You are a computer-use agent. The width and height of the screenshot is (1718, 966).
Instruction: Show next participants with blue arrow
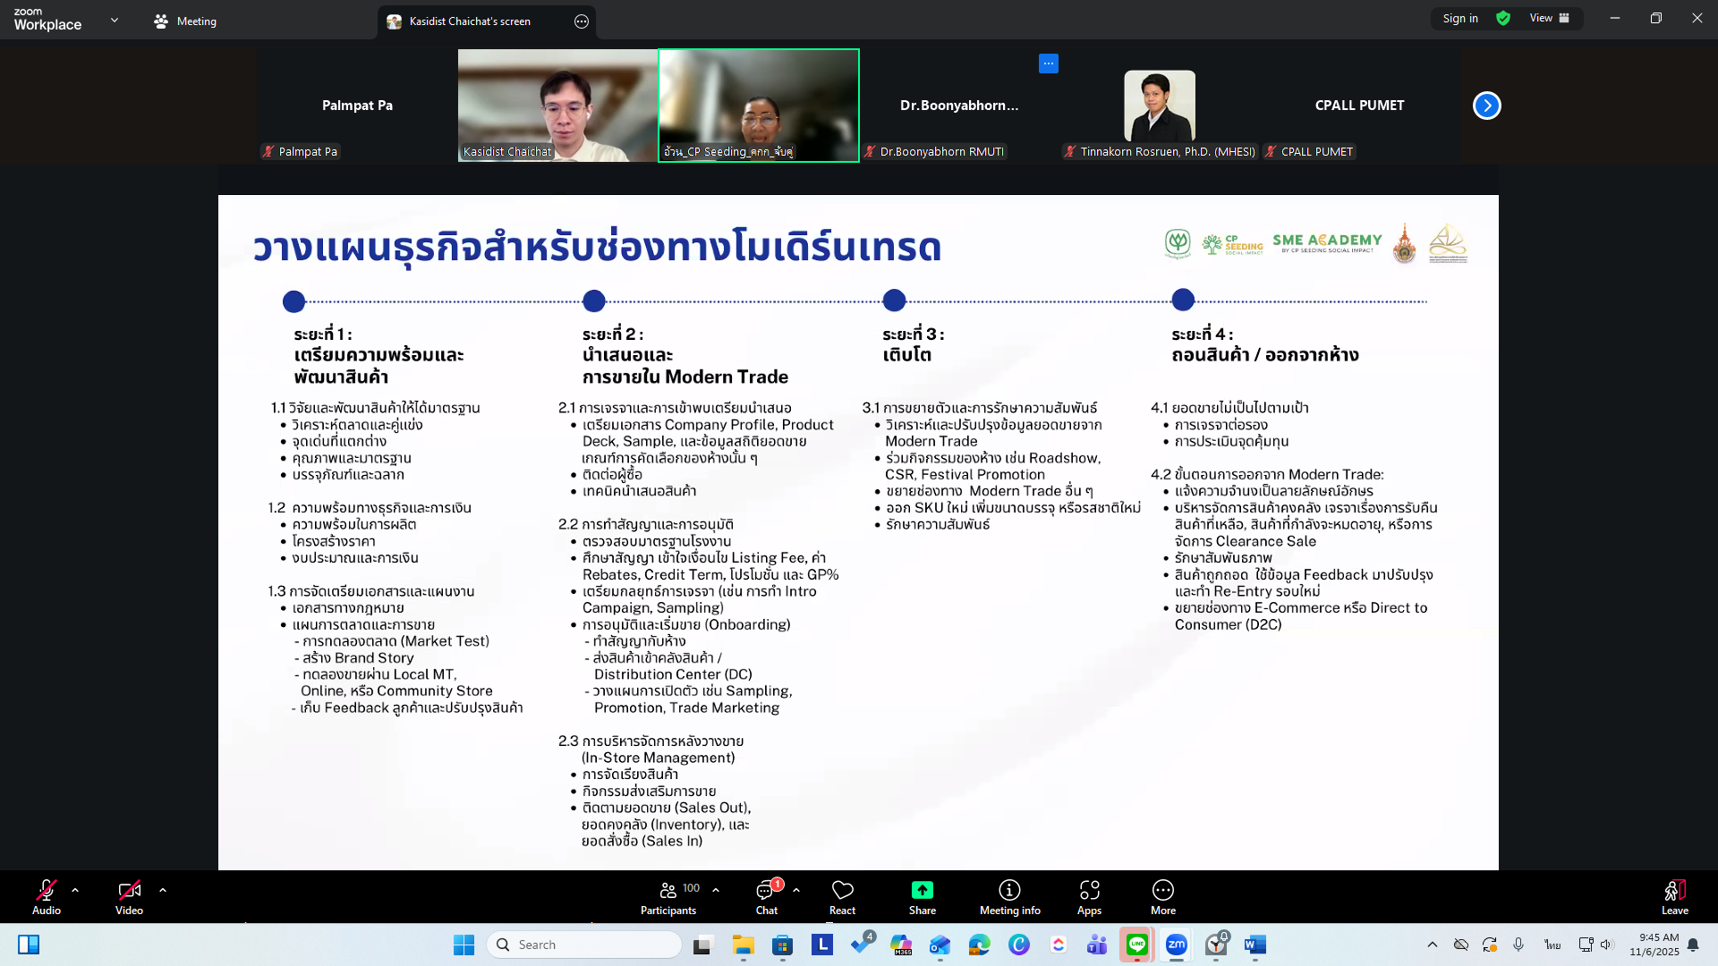[1486, 106]
